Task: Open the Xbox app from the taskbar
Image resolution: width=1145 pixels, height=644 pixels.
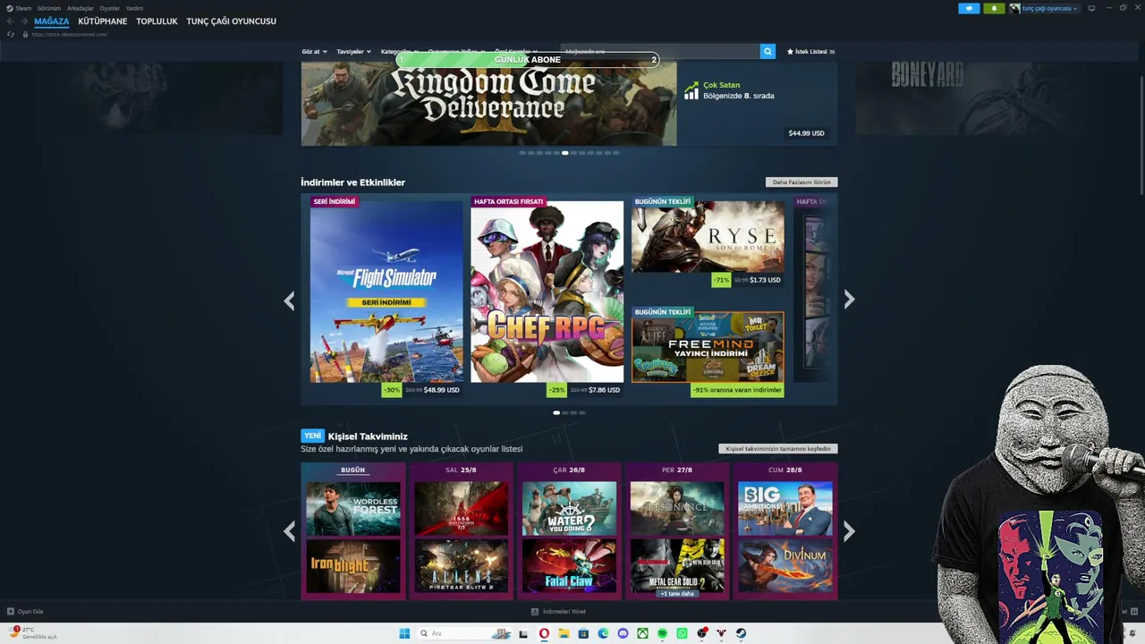Action: coord(642,633)
